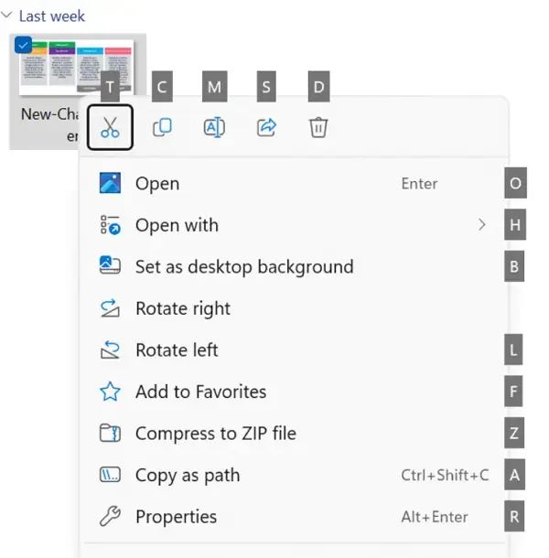Select Rotate left
Viewport: 549px width, 558px height.
click(177, 350)
